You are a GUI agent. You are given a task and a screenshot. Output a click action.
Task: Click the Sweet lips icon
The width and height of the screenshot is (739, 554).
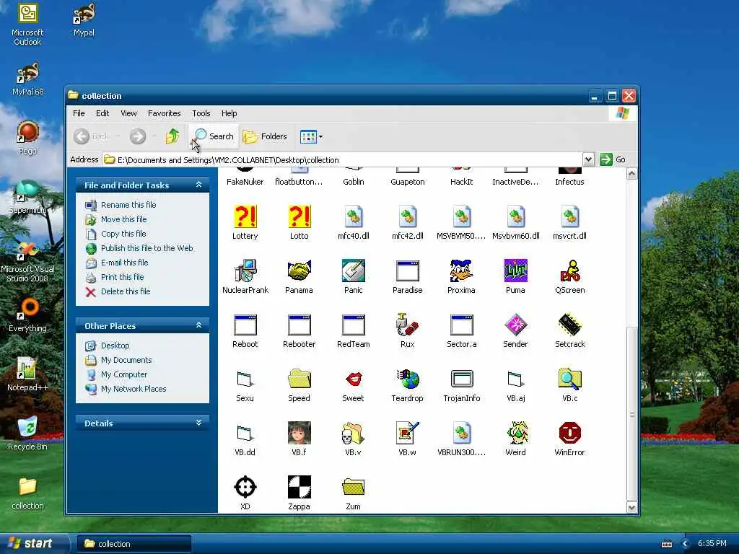354,379
